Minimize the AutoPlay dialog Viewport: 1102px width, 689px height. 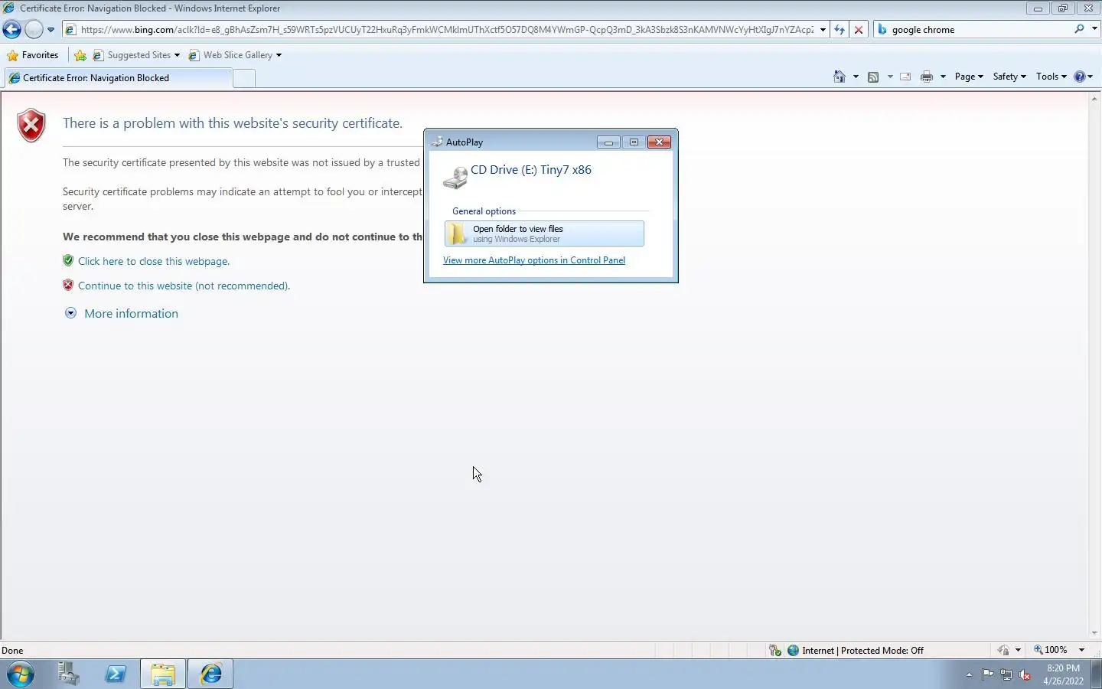608,142
